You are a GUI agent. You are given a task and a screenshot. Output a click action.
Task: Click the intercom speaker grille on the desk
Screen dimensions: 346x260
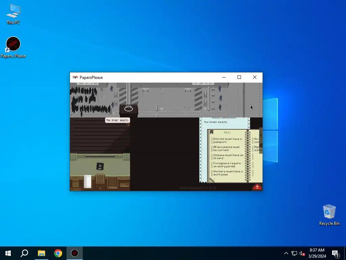[x=100, y=179]
